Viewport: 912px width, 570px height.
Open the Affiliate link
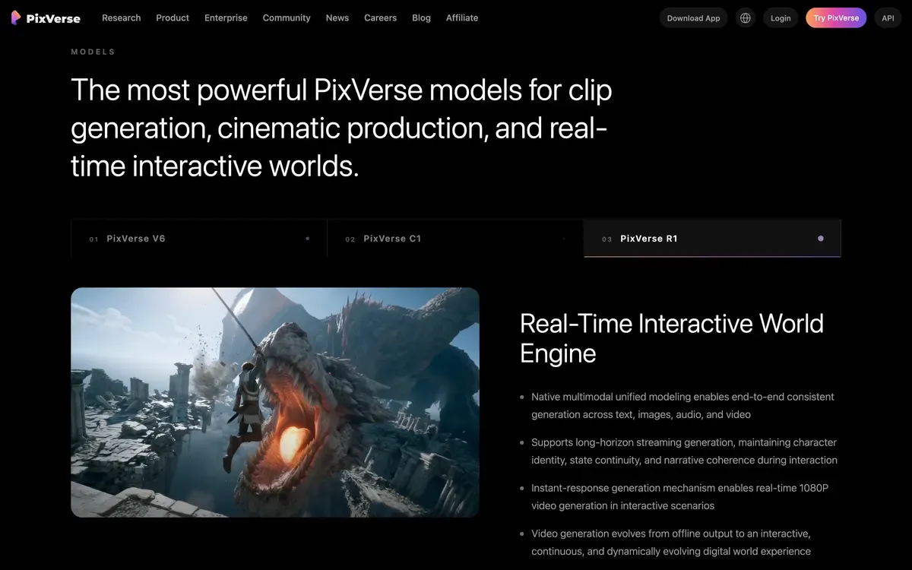pyautogui.click(x=462, y=17)
